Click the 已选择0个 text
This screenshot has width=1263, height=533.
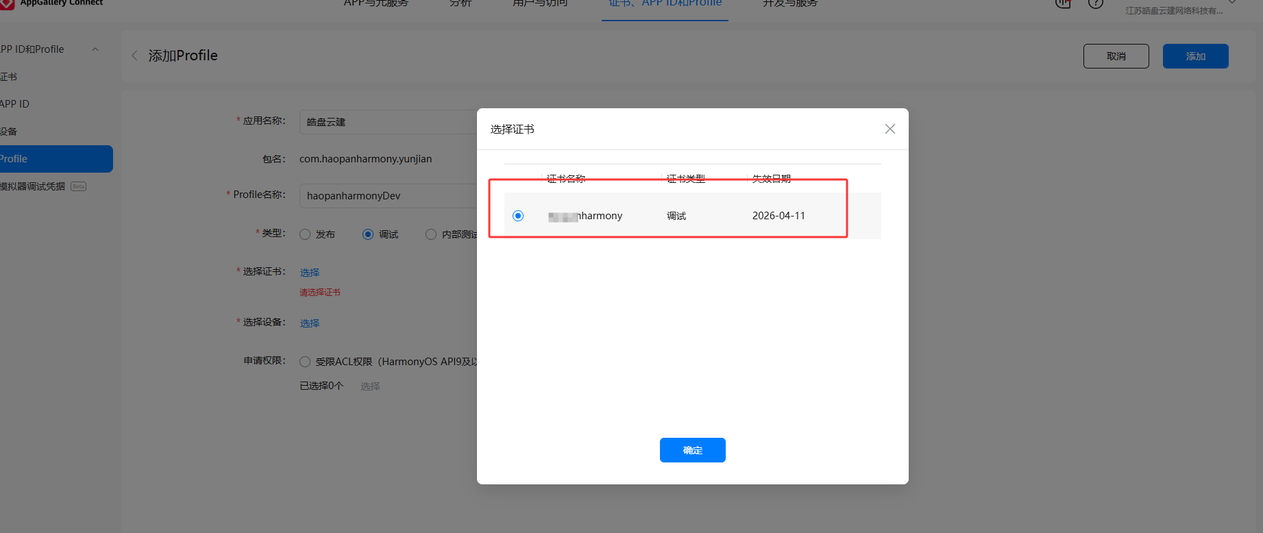321,386
